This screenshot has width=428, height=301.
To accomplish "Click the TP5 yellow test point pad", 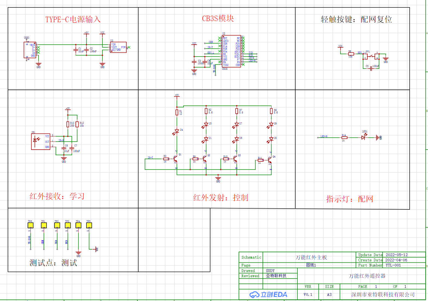I will click(89, 225).
